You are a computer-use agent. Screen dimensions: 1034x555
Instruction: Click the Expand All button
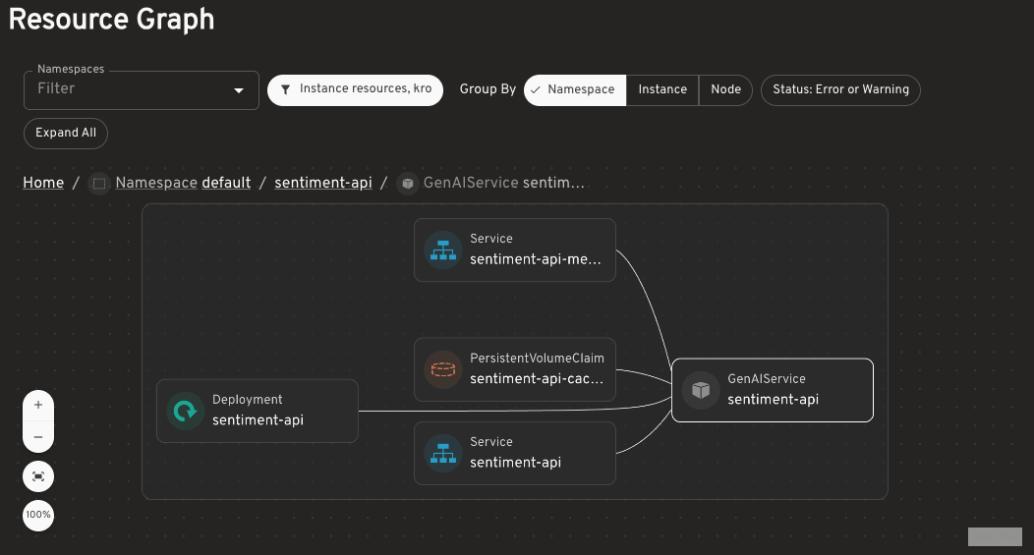point(66,134)
